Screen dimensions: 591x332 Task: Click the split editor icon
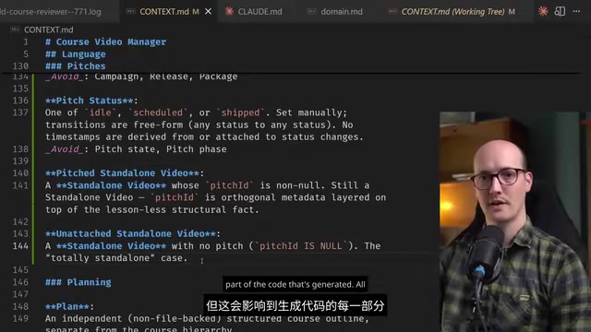click(560, 11)
